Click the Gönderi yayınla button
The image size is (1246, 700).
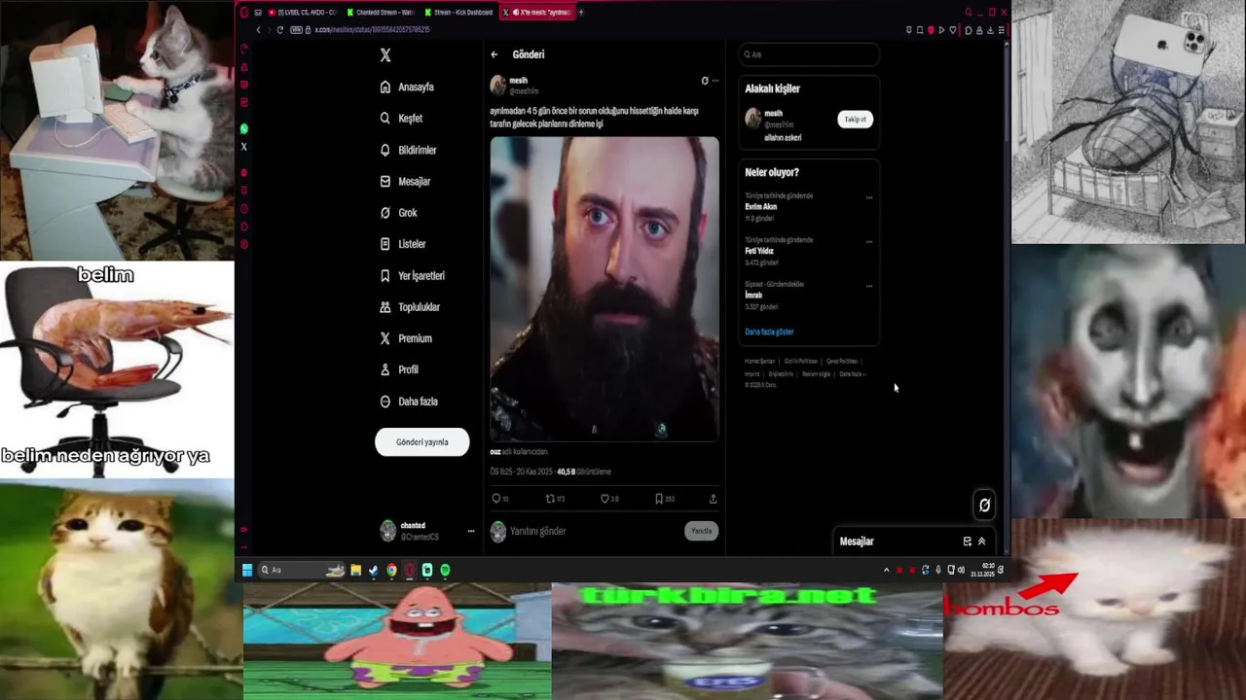[x=421, y=442]
